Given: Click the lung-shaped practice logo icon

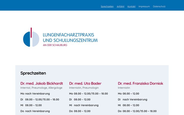Looking at the screenshot, I should click(31, 37).
